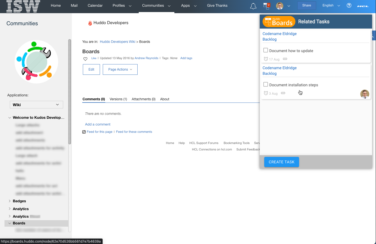
Task: Open HCL Support Forums footer link
Action: [x=204, y=143]
